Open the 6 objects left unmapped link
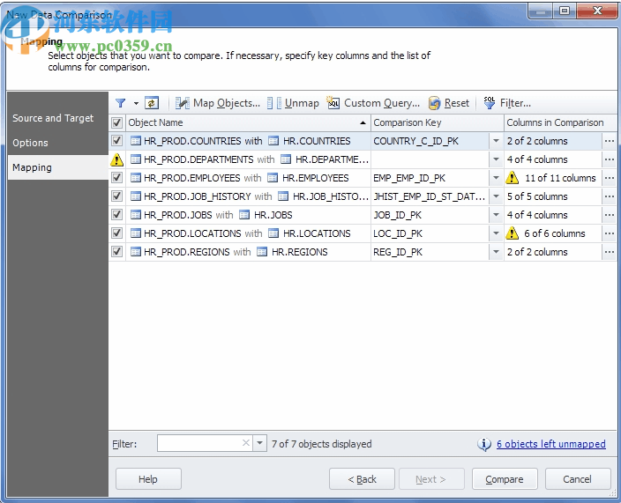Screen dimensions: 621x503 551,444
